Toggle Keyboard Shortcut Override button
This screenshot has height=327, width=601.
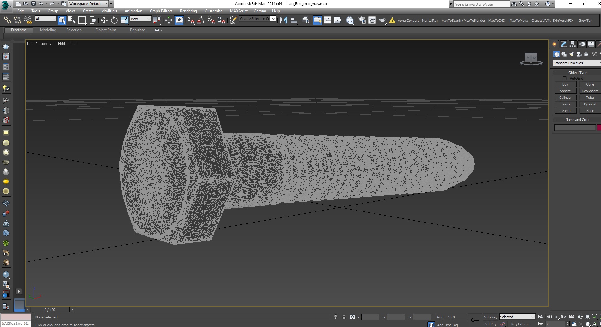179,20
